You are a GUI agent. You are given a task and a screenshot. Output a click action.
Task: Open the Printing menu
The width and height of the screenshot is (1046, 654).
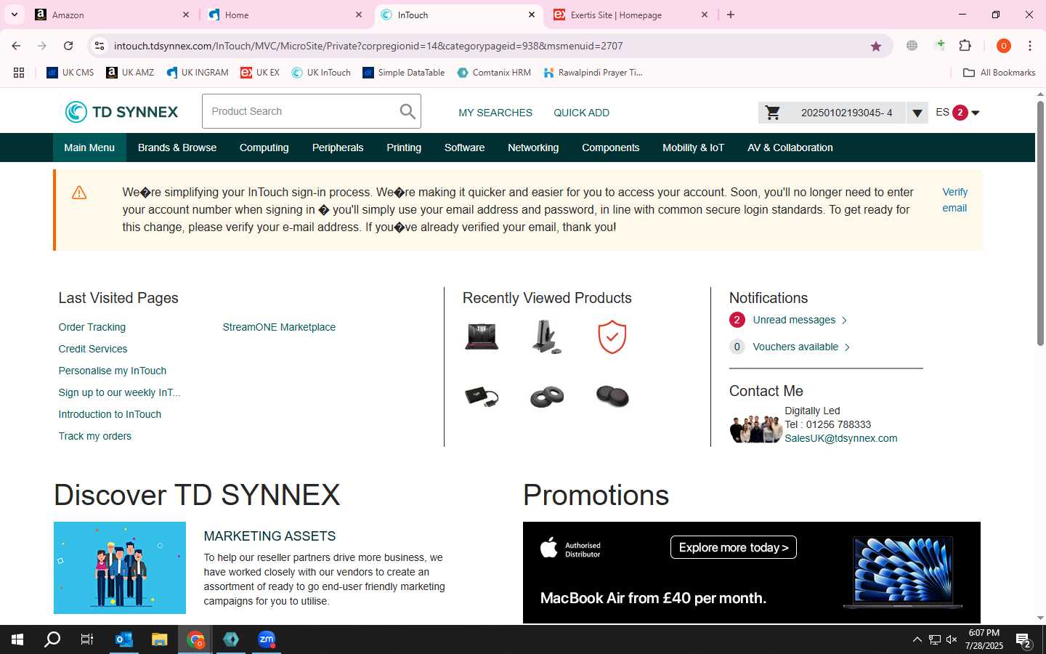[404, 148]
